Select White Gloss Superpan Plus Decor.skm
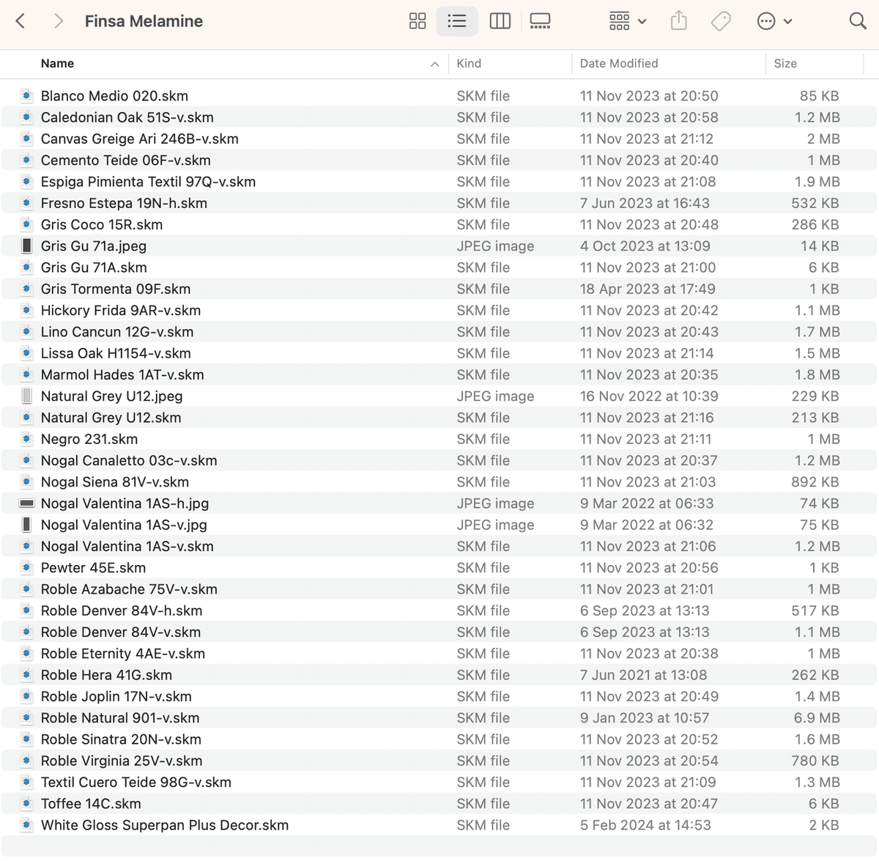This screenshot has width=879, height=861. pyautogui.click(x=165, y=825)
